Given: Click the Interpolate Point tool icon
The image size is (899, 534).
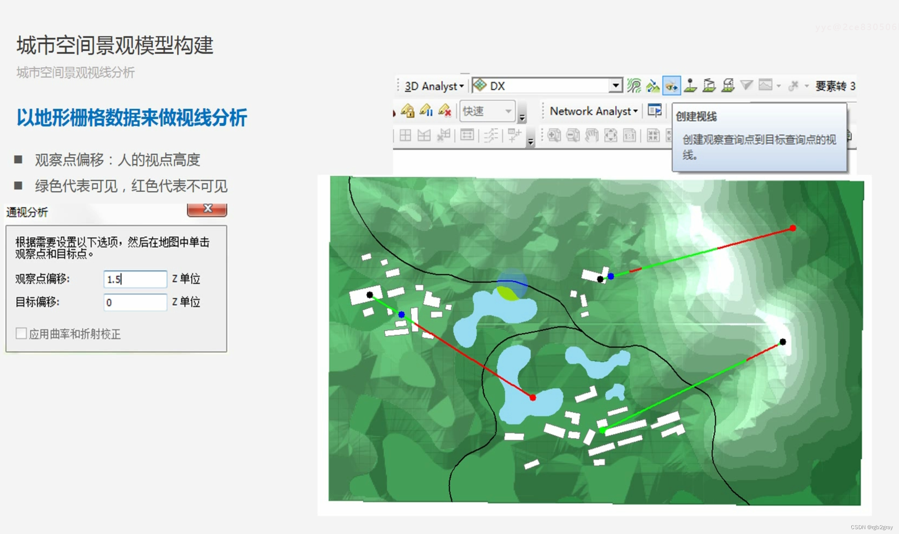Looking at the screenshot, I should pos(690,86).
